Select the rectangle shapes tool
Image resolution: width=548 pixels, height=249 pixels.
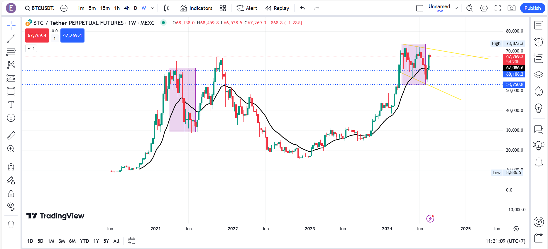11,91
